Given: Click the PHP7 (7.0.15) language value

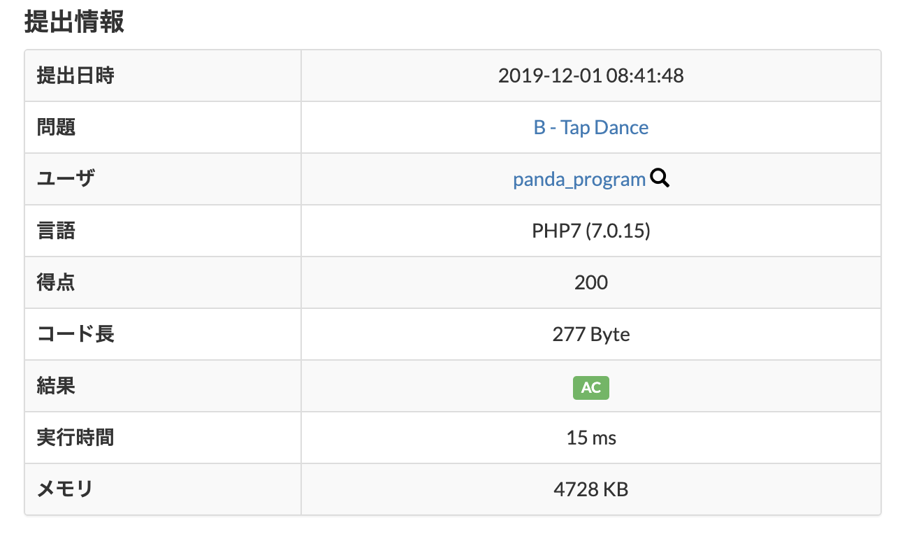Looking at the screenshot, I should [590, 231].
